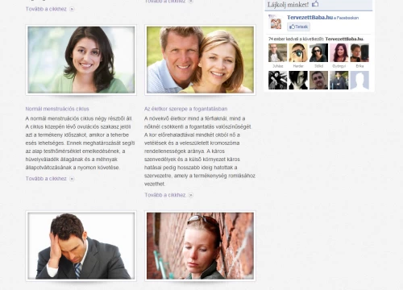Screen dimensions: 403x290
Task: Click Tovább a cikkhez under the életkor article text
Action: (x=165, y=195)
